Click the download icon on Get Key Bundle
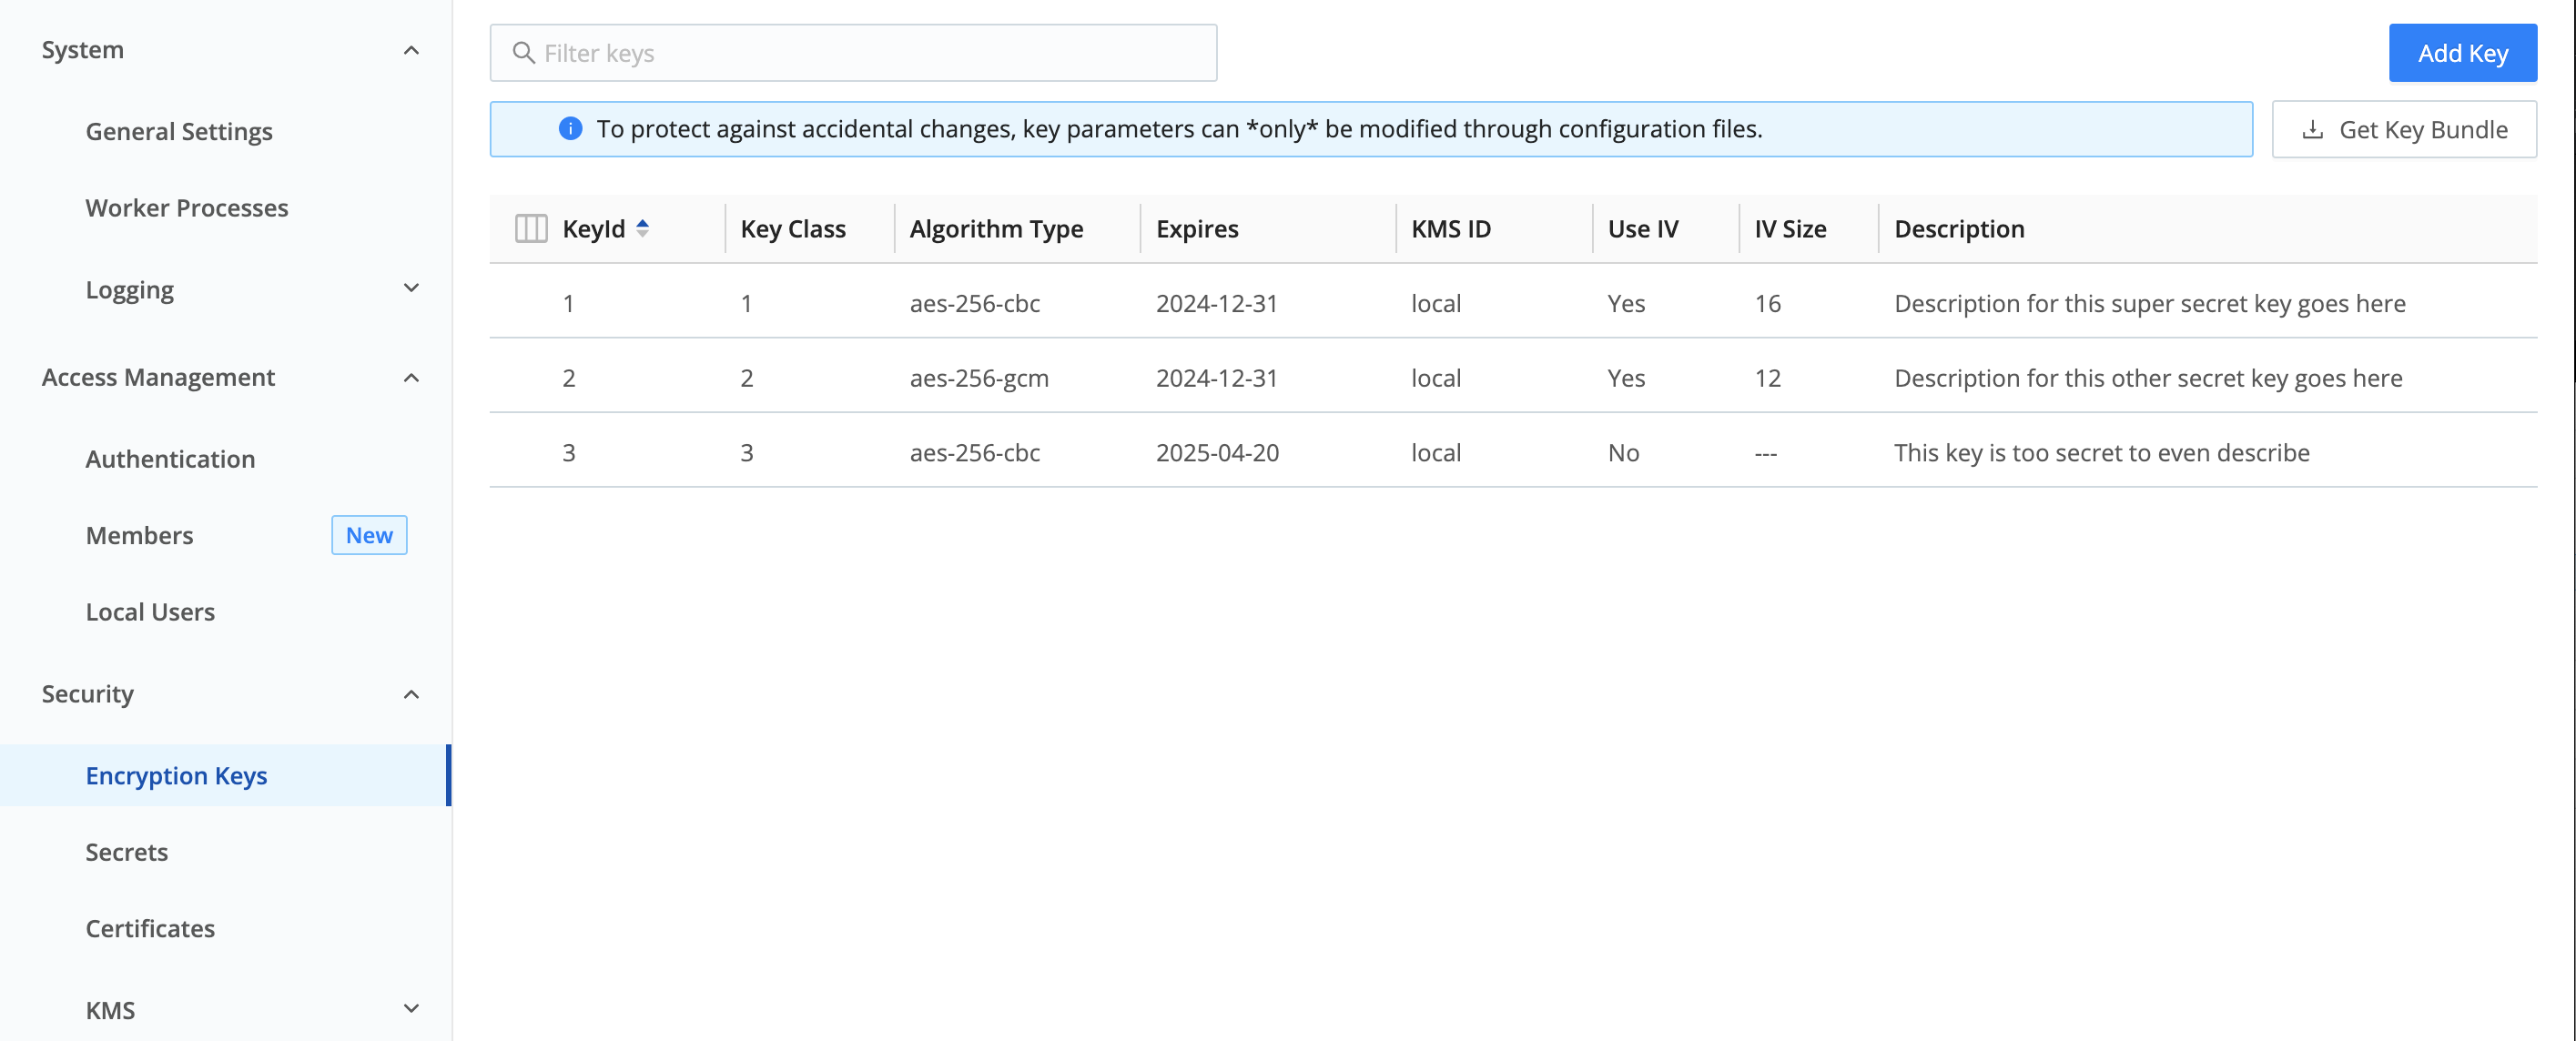 (x=2312, y=130)
